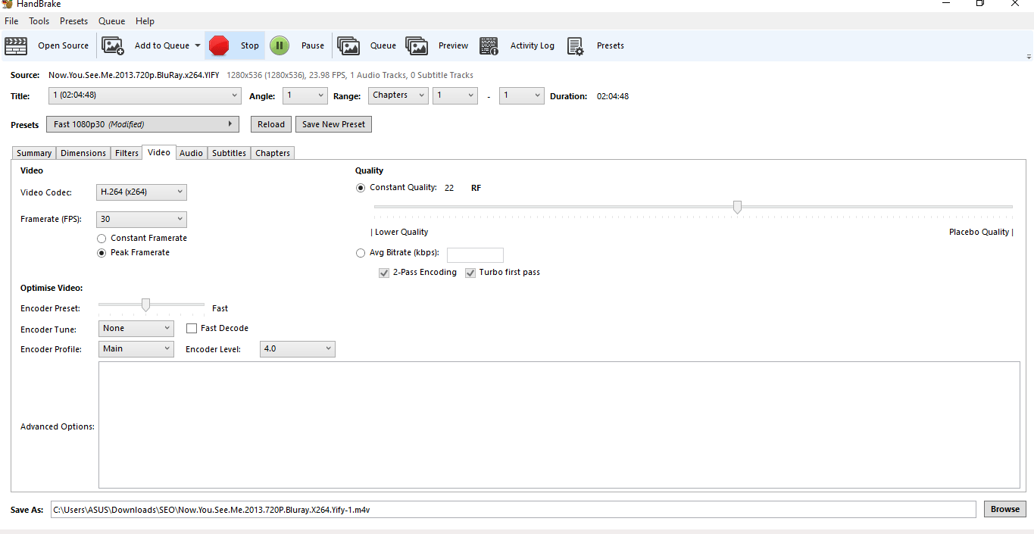The height and width of the screenshot is (534, 1034).
Task: Click the Save New Preset button
Action: (333, 123)
